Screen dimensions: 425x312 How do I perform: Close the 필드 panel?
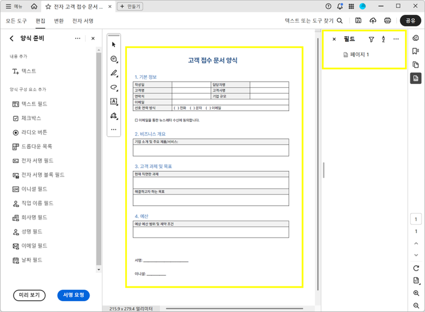tap(334, 39)
